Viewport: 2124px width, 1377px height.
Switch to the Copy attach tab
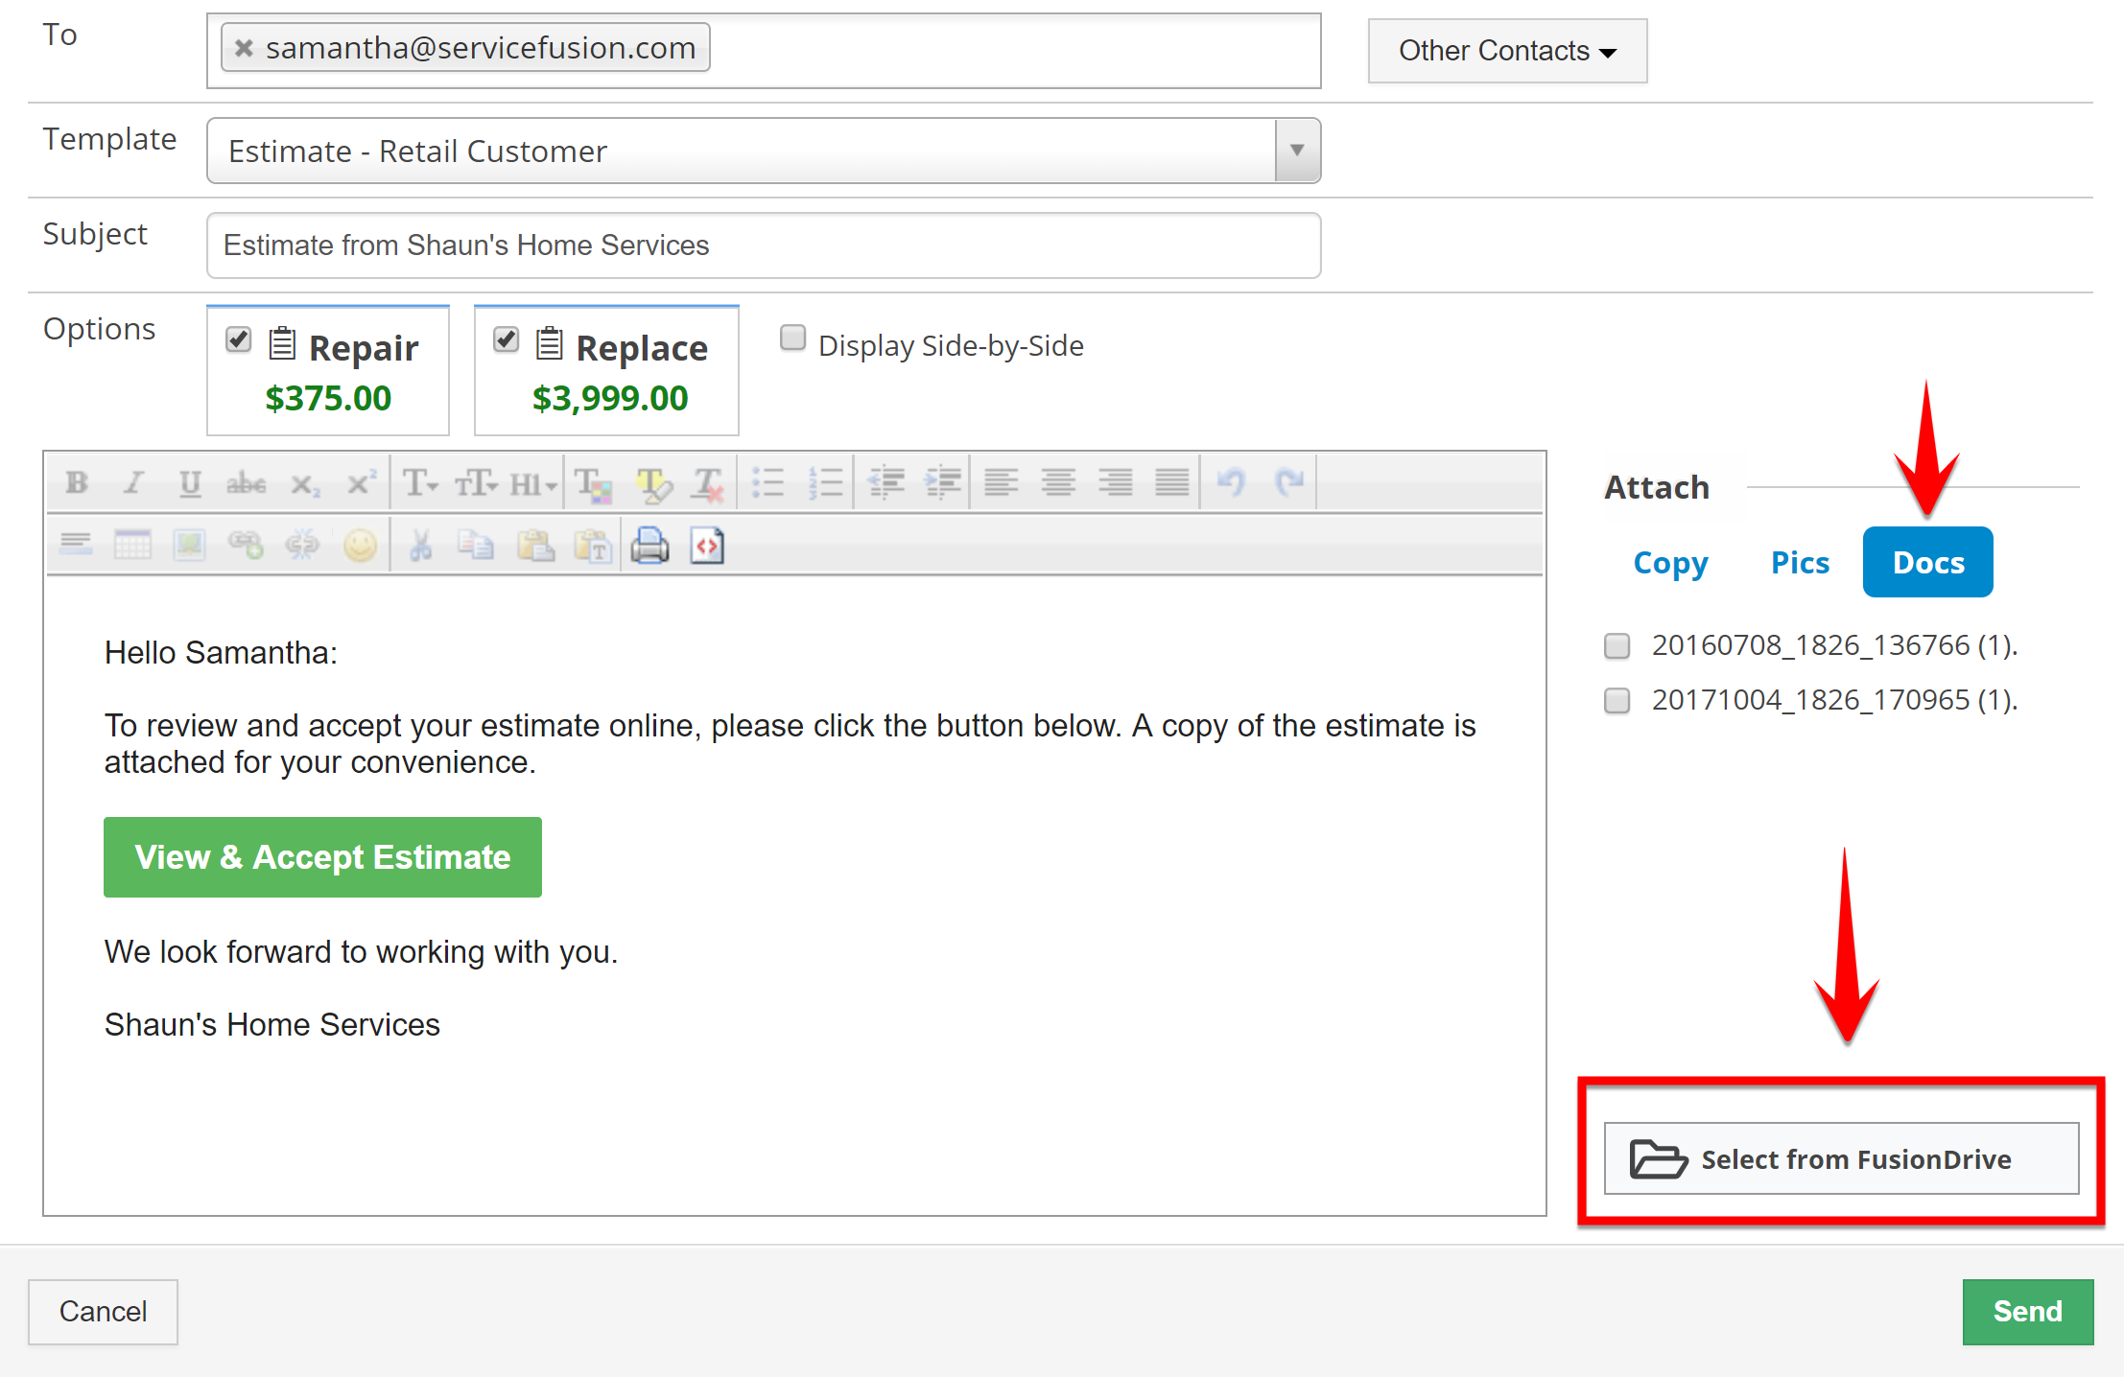(x=1672, y=560)
